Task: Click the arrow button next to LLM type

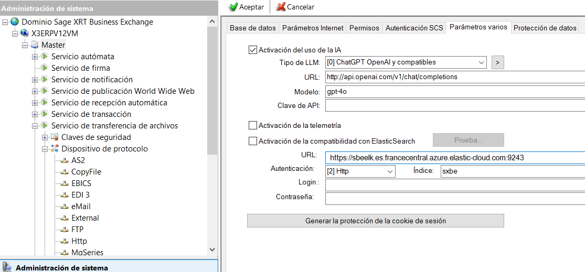Action: tap(497, 62)
